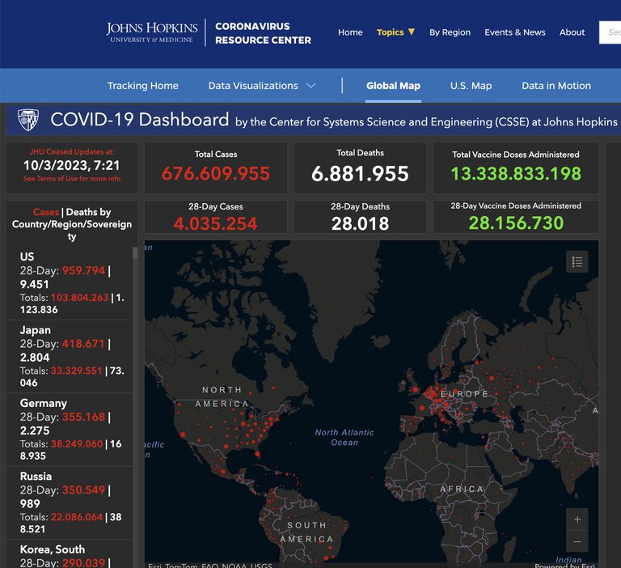The image size is (621, 568).
Task: Open the map legend list icon
Action: 577,261
